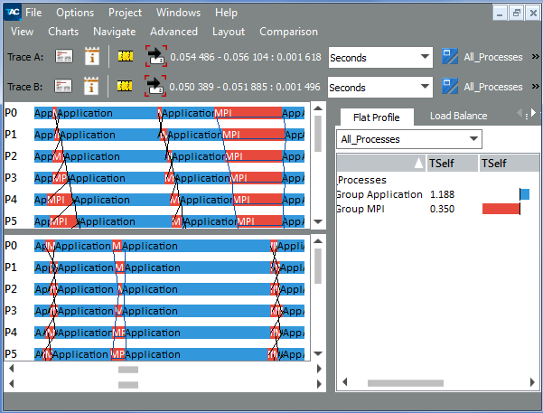The height and width of the screenshot is (413, 543).
Task: Expand the All_Processes combo box in Flat Profile
Action: [409, 139]
